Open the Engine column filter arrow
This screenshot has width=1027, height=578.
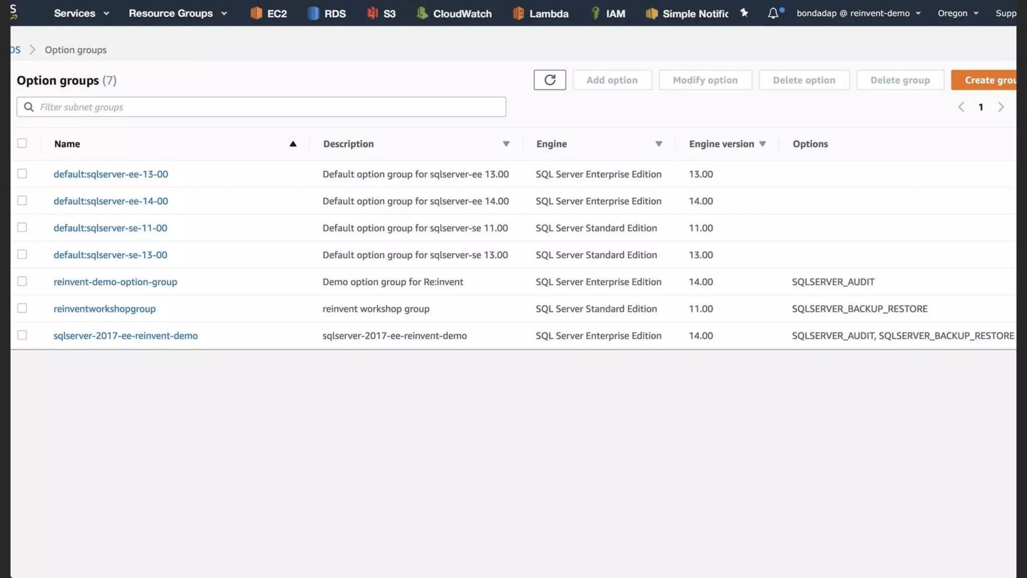click(658, 144)
